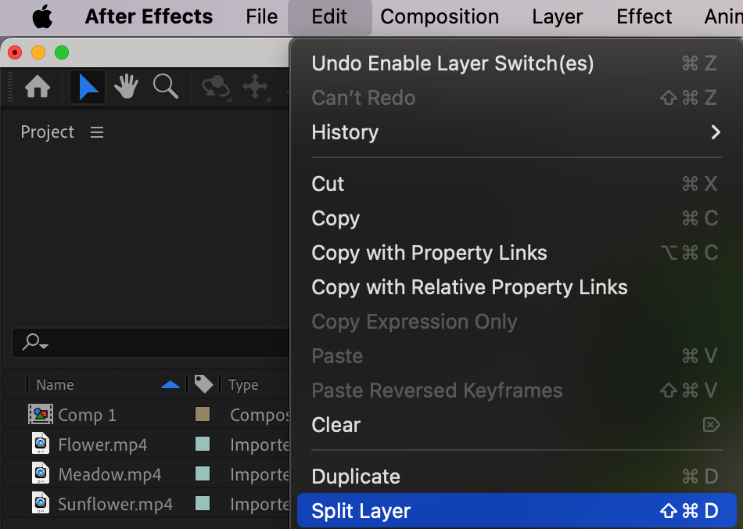Select Sunflower.mp4 in the project list

114,504
